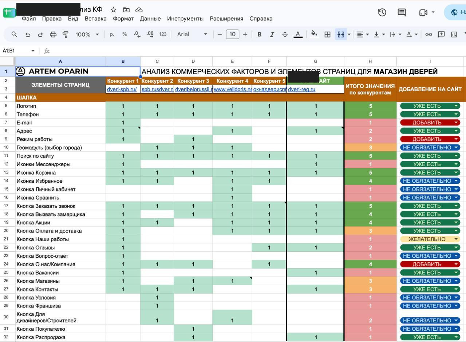Move the document to a folder
This screenshot has height=342, width=466.
tap(126, 10)
